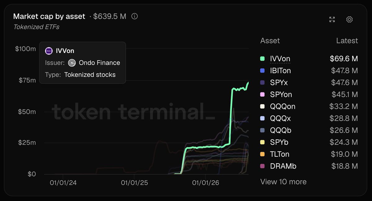372x201 pixels.
Task: Select the QQQon asset in the legend
Action: (x=283, y=106)
